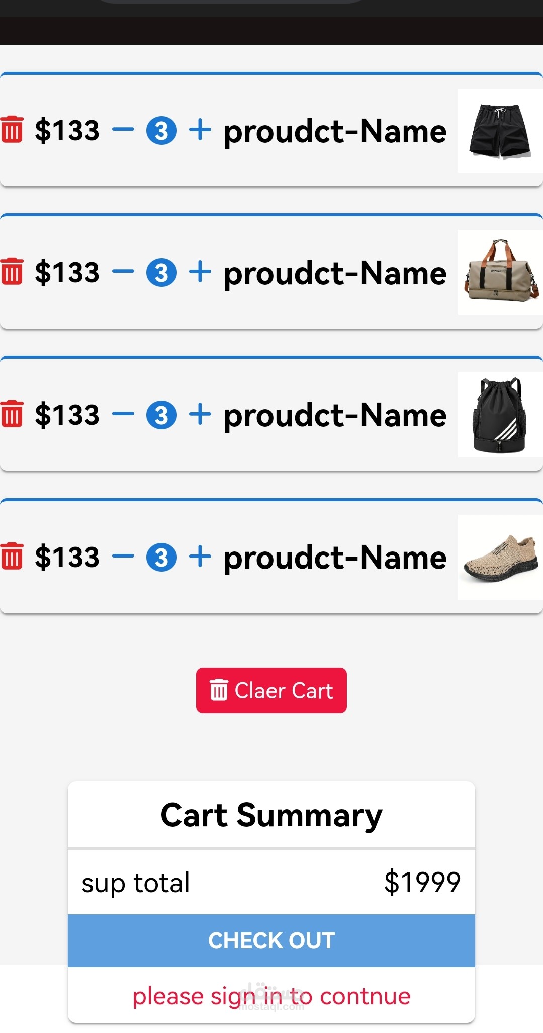The height and width of the screenshot is (1033, 543).
Task: View the drawstring backpack product image
Action: (x=500, y=415)
